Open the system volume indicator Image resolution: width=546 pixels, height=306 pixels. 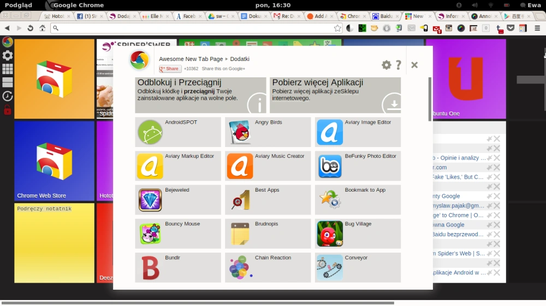474,5
